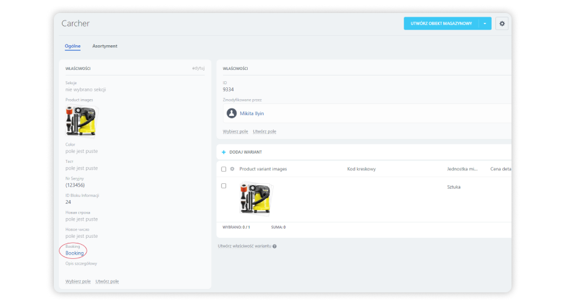Viewport: 566px width, 306px height.
Task: Click the nie wybrano sekcji text
Action: pyautogui.click(x=85, y=90)
